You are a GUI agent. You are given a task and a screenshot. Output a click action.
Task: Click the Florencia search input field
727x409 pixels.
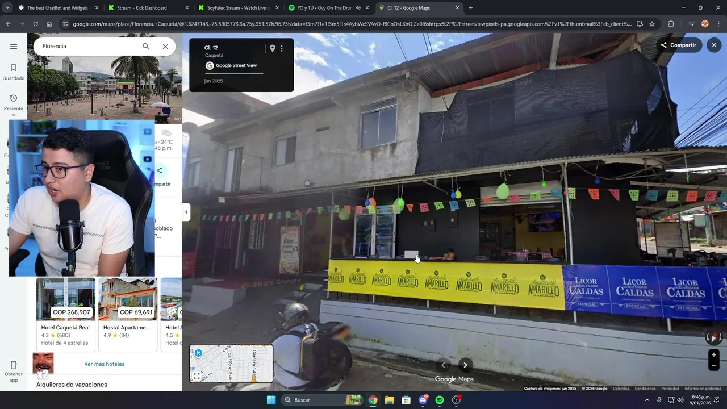88,47
